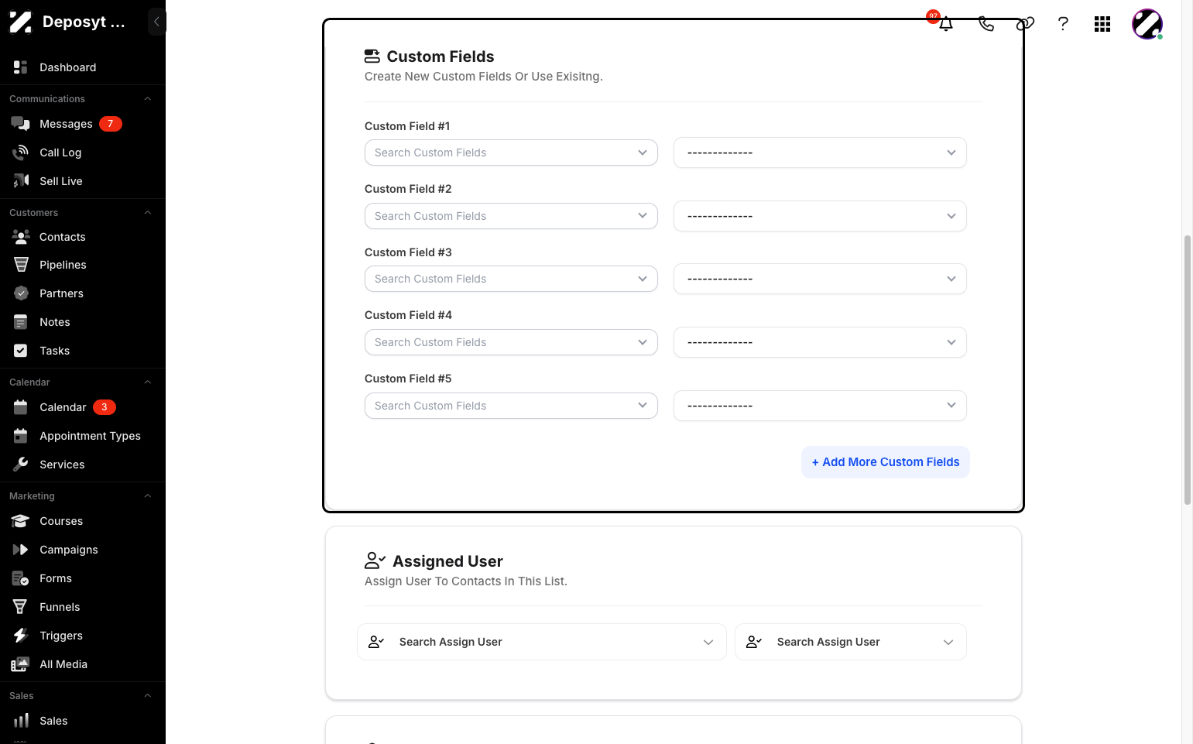Click the Call Log phone icon

(x=21, y=153)
